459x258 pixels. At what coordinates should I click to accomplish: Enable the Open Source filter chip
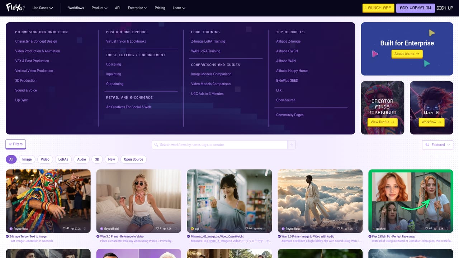133,159
